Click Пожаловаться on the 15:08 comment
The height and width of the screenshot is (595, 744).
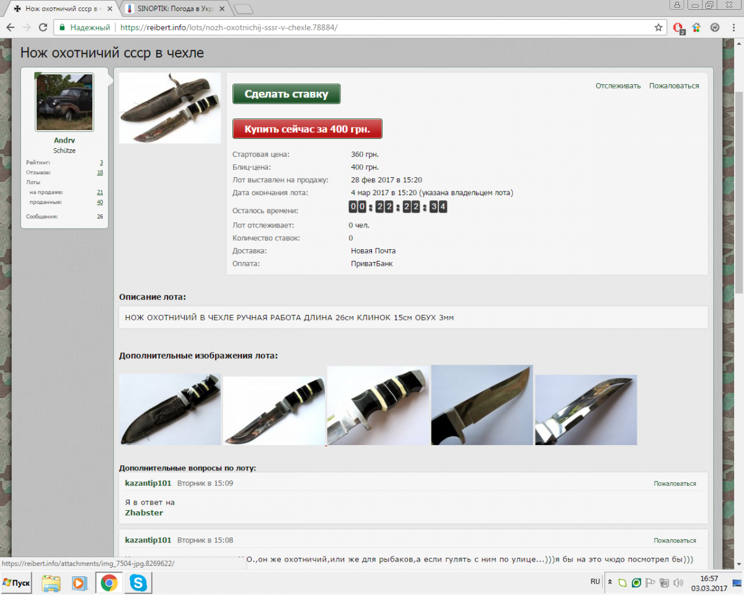[x=675, y=540]
